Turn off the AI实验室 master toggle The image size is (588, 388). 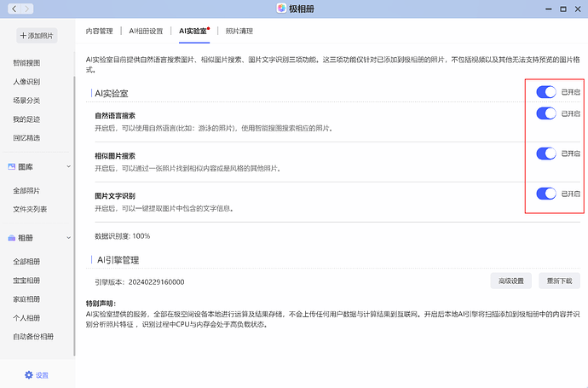[x=546, y=92]
